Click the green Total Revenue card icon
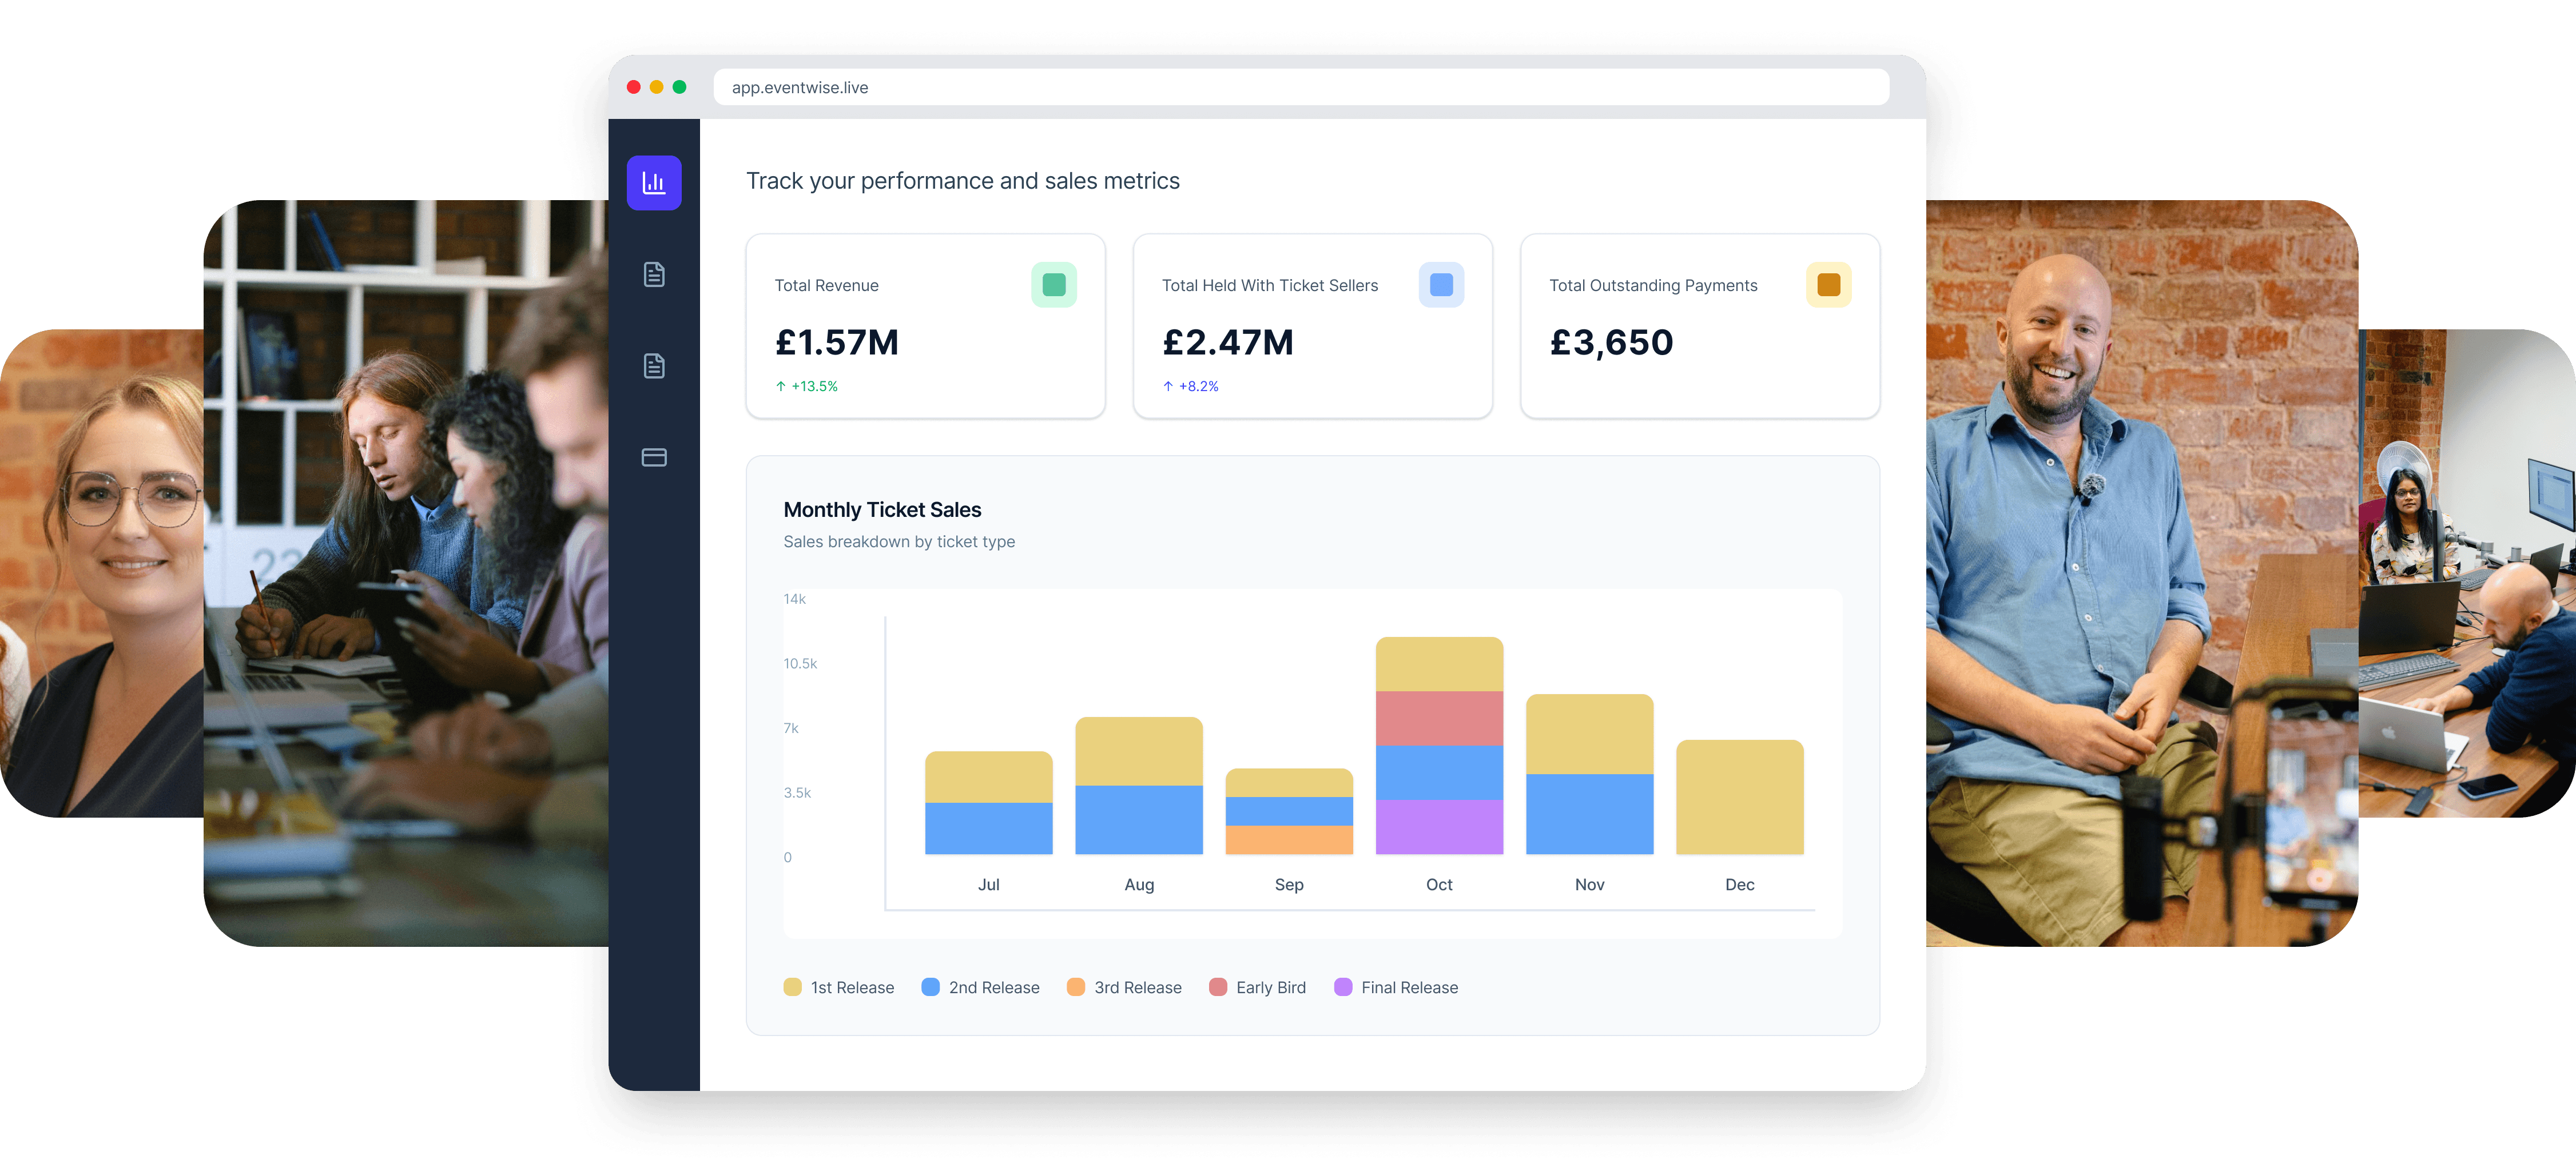 1053,285
